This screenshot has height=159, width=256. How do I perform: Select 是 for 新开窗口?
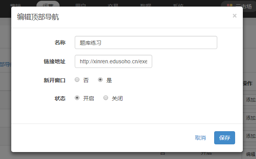point(100,80)
